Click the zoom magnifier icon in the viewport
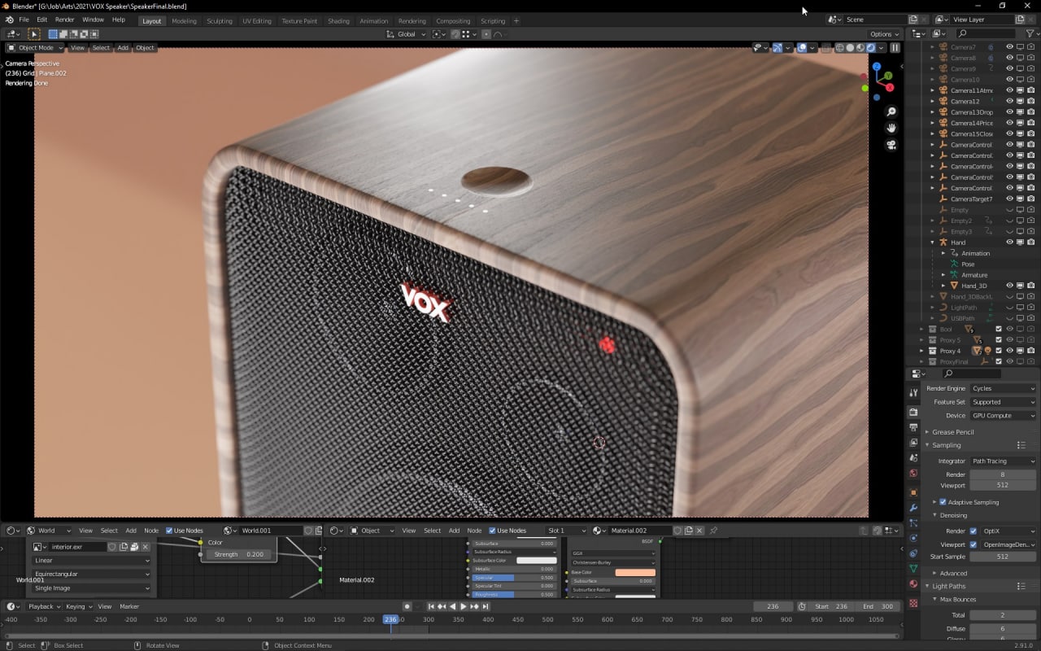 [891, 111]
